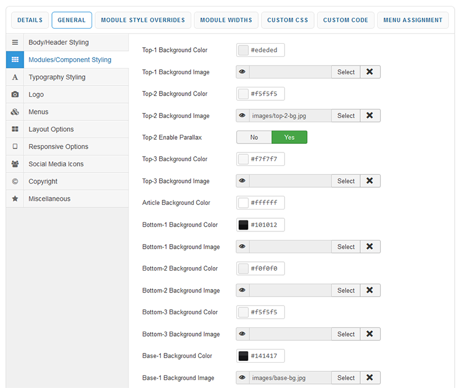Switch to the Module Widths tab
461x388 pixels.
pos(226,20)
